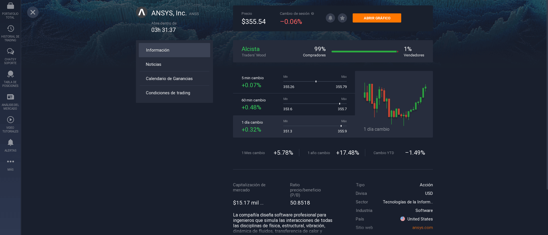Image resolution: width=548 pixels, height=235 pixels.
Task: Click the 60 min min-max range slider
Action: coord(315,104)
